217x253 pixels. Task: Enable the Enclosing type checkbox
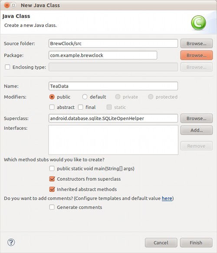click(7, 67)
